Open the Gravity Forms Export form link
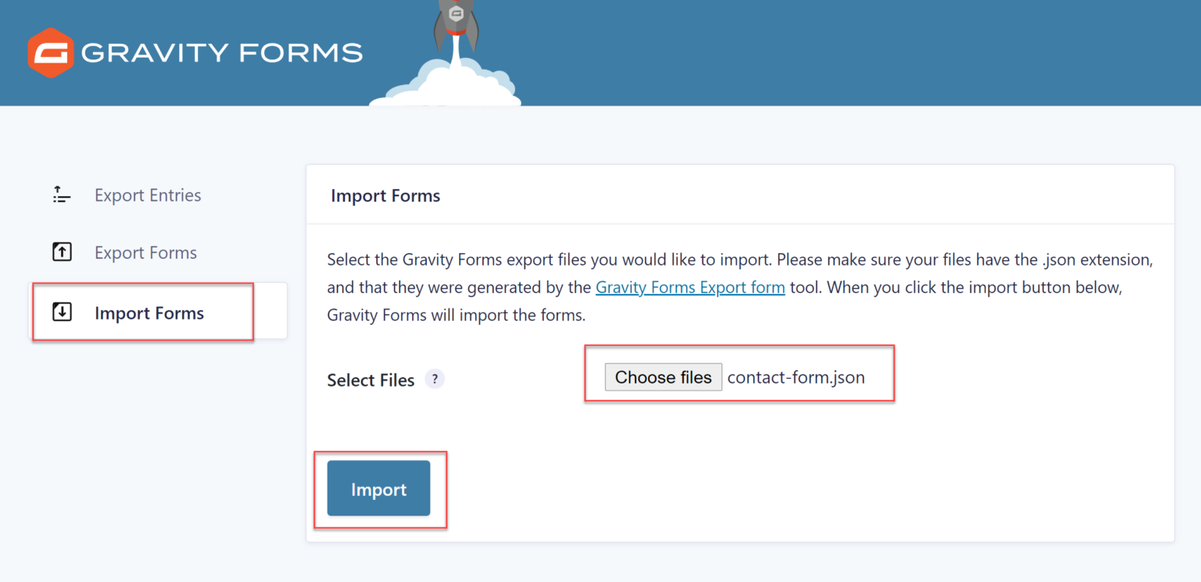 click(690, 287)
